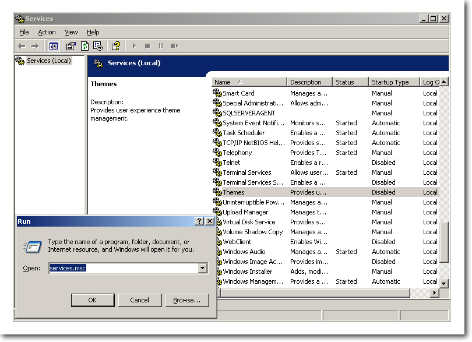Click Started status in Telephony row
472x342 pixels.
pyautogui.click(x=346, y=153)
